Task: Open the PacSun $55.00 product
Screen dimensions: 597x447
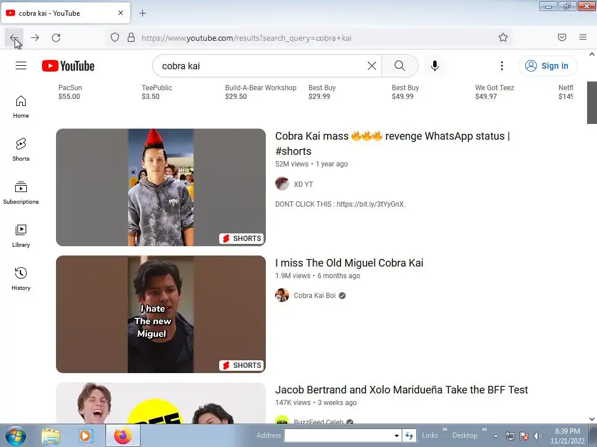Action: pos(70,92)
